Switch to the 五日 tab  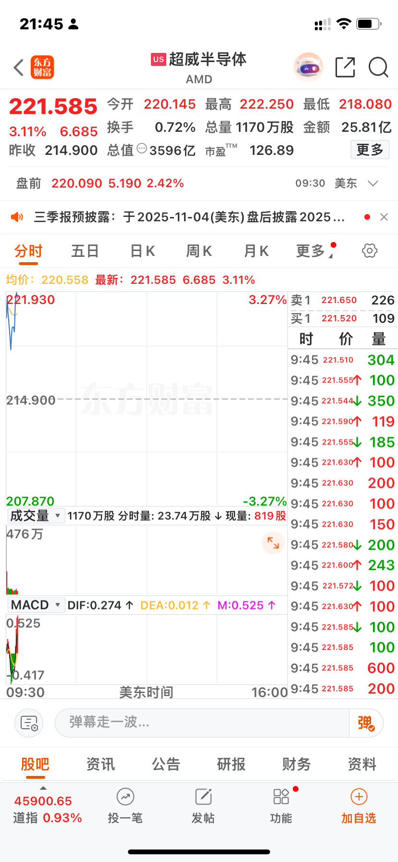(85, 251)
